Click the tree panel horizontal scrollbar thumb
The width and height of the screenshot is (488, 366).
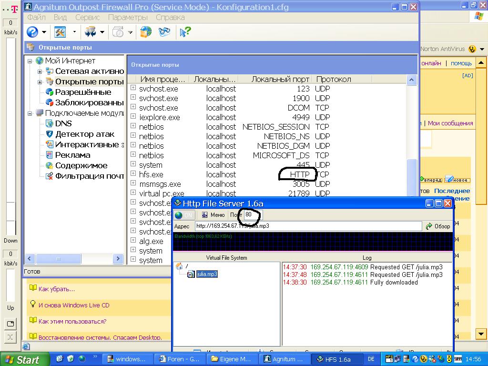59,259
